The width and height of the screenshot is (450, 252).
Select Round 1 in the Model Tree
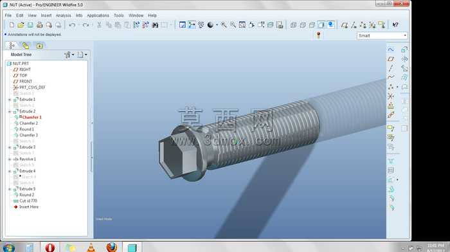(x=27, y=129)
